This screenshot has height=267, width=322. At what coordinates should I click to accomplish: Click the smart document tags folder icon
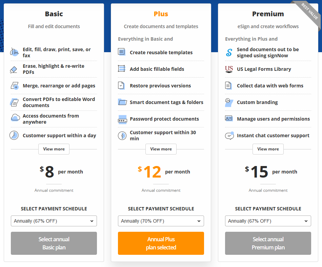coord(122,102)
